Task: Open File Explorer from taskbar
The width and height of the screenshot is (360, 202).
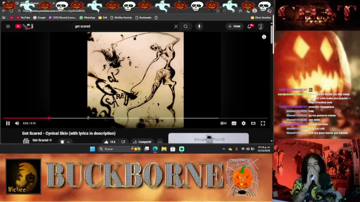Action: pos(164,149)
